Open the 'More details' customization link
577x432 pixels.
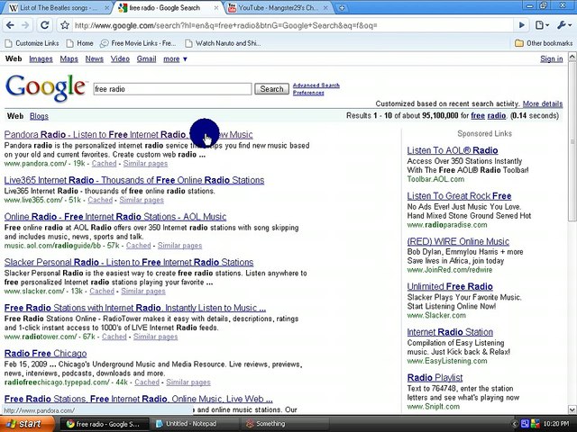pyautogui.click(x=543, y=103)
